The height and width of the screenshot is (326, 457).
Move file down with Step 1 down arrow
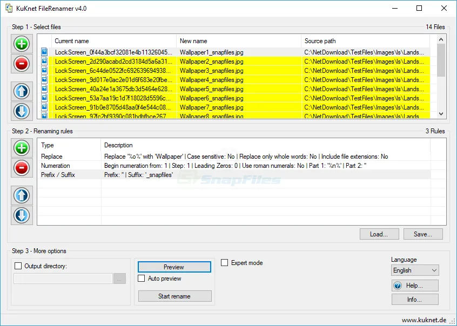(22, 111)
